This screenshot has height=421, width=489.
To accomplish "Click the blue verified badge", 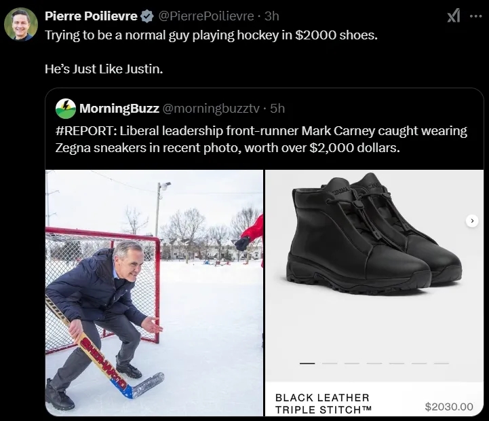I will pos(146,16).
